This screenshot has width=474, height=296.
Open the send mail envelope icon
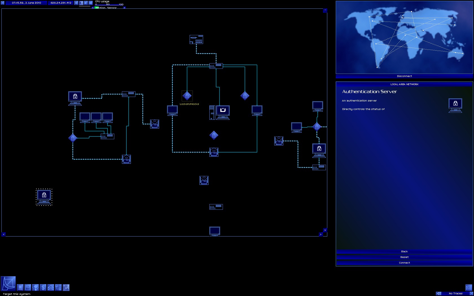click(51, 288)
